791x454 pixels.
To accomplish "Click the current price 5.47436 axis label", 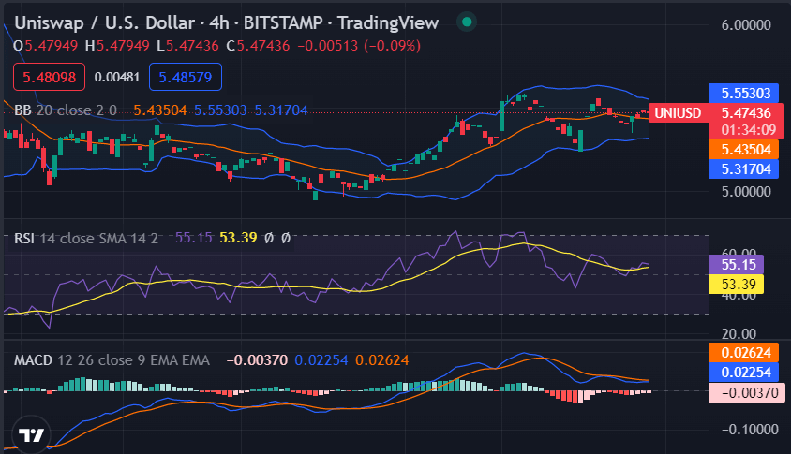I will tap(746, 113).
